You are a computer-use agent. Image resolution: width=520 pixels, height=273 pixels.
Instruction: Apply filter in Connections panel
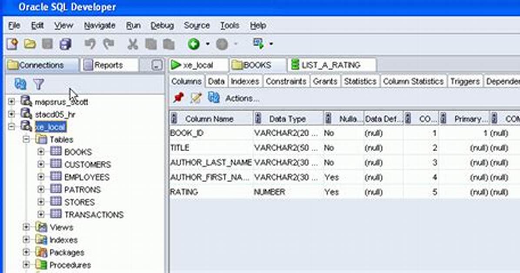(x=38, y=84)
